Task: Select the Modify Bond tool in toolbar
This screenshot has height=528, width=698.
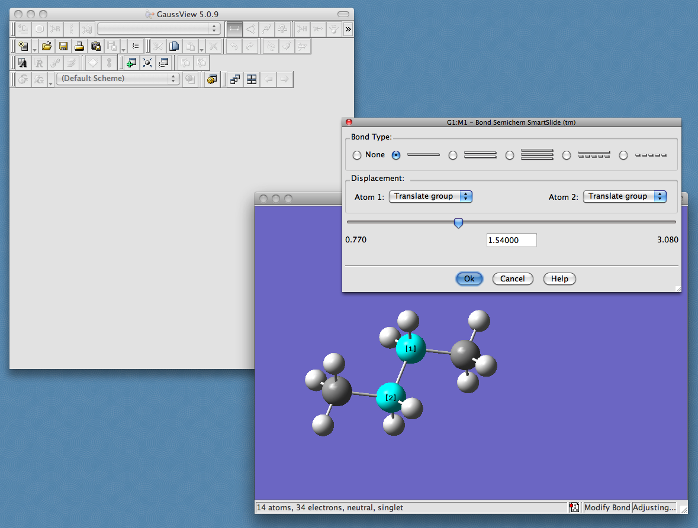Action: [234, 28]
